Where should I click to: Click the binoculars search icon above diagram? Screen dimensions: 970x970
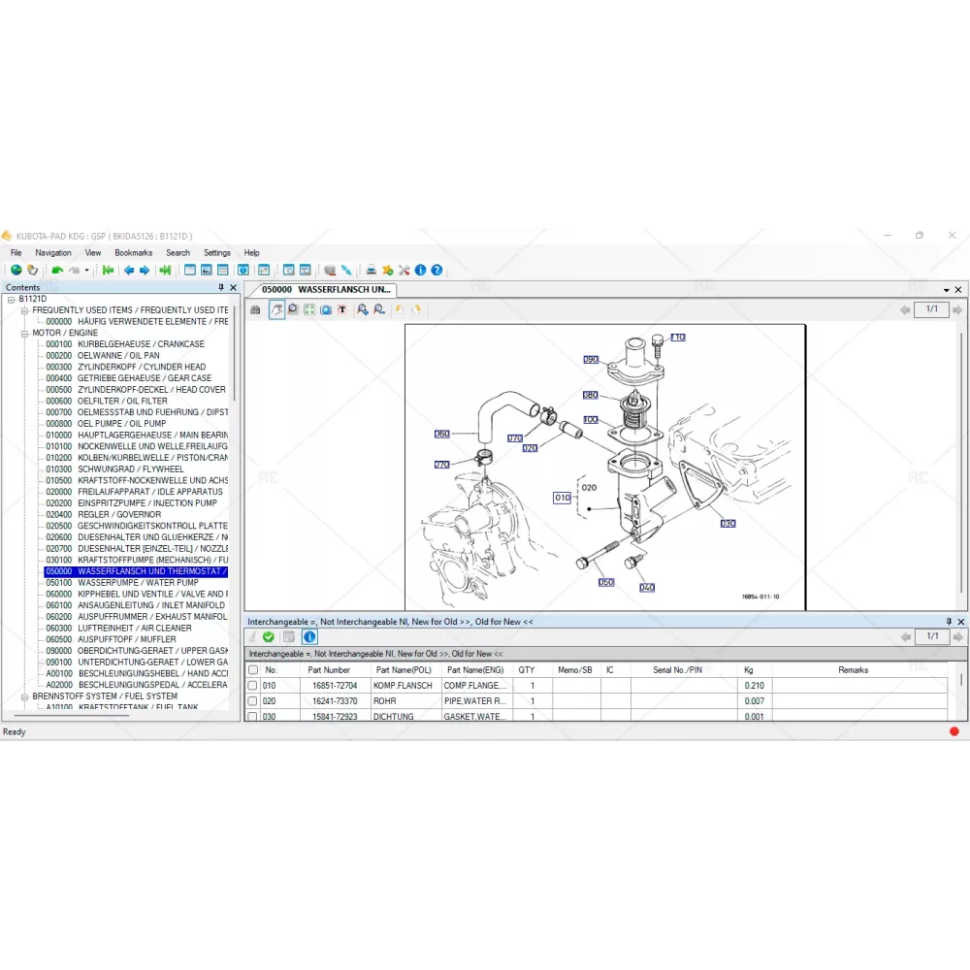tap(256, 309)
